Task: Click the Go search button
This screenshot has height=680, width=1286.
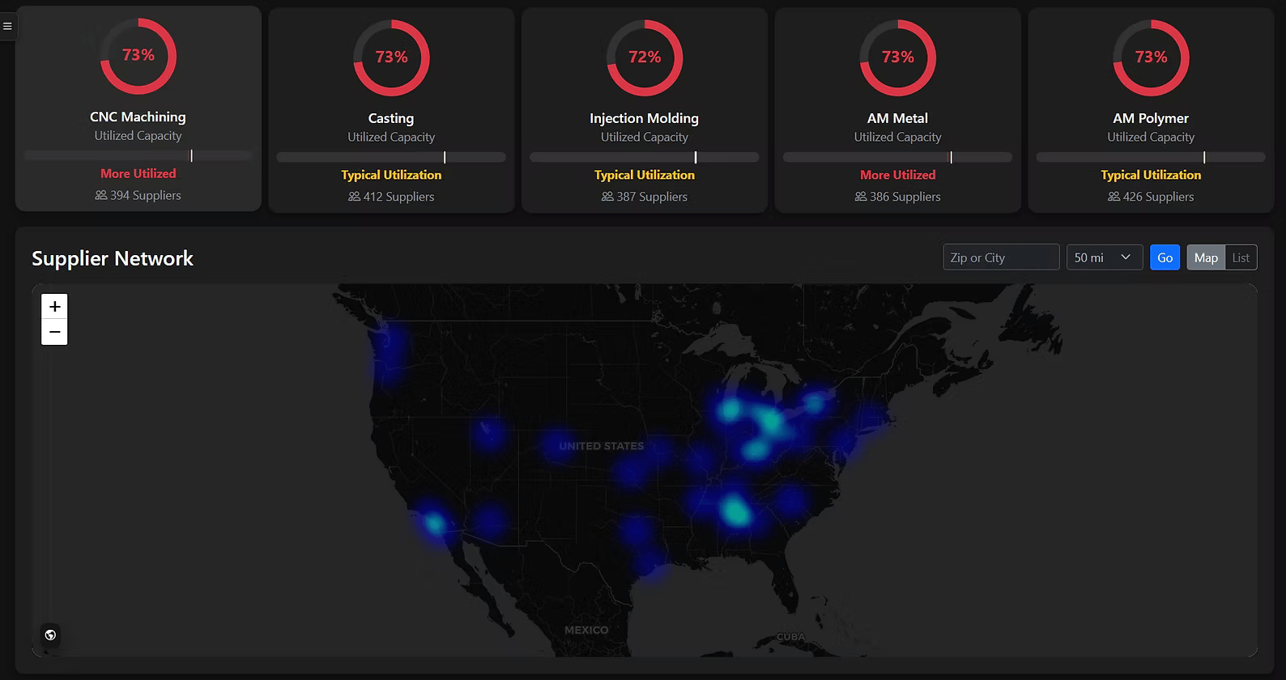Action: click(x=1165, y=257)
